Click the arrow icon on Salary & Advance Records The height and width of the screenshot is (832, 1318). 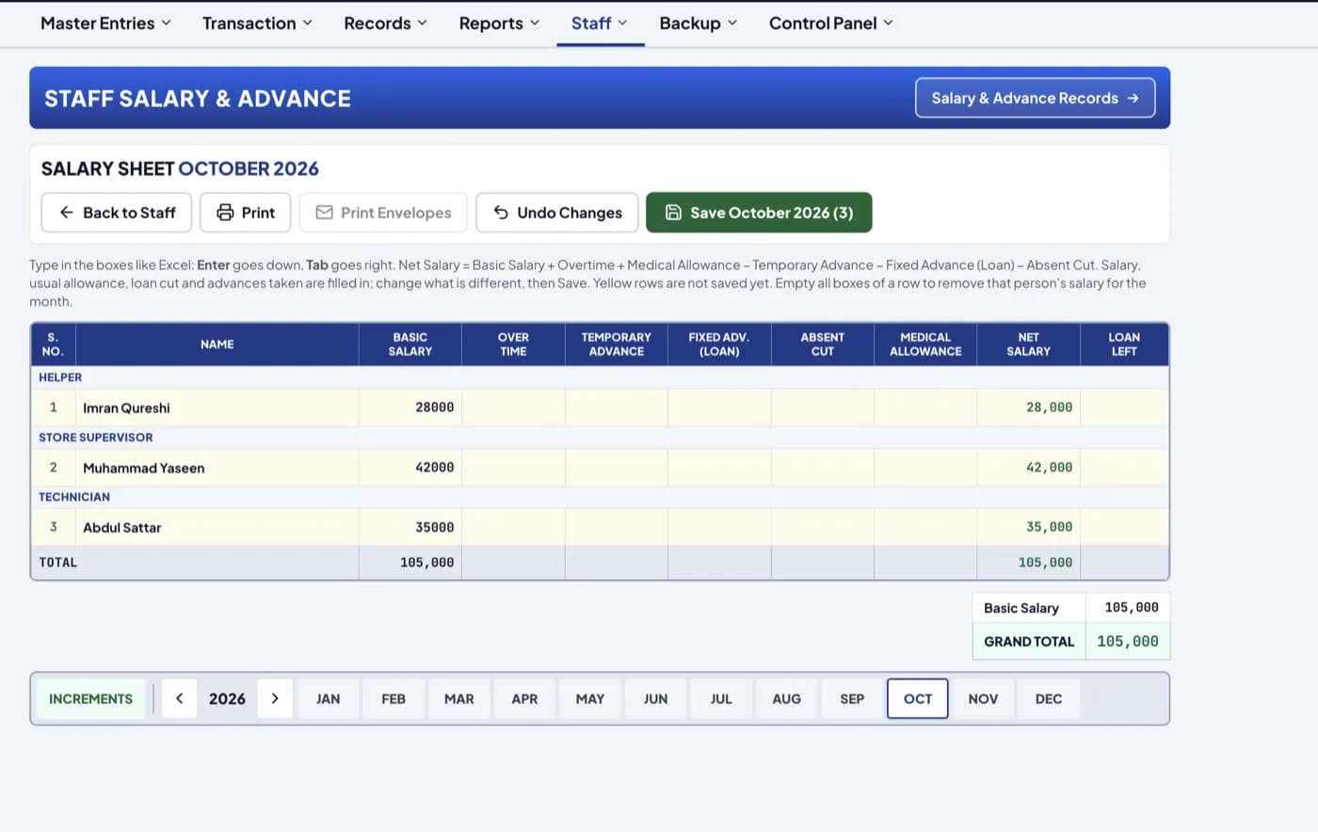pos(1133,98)
